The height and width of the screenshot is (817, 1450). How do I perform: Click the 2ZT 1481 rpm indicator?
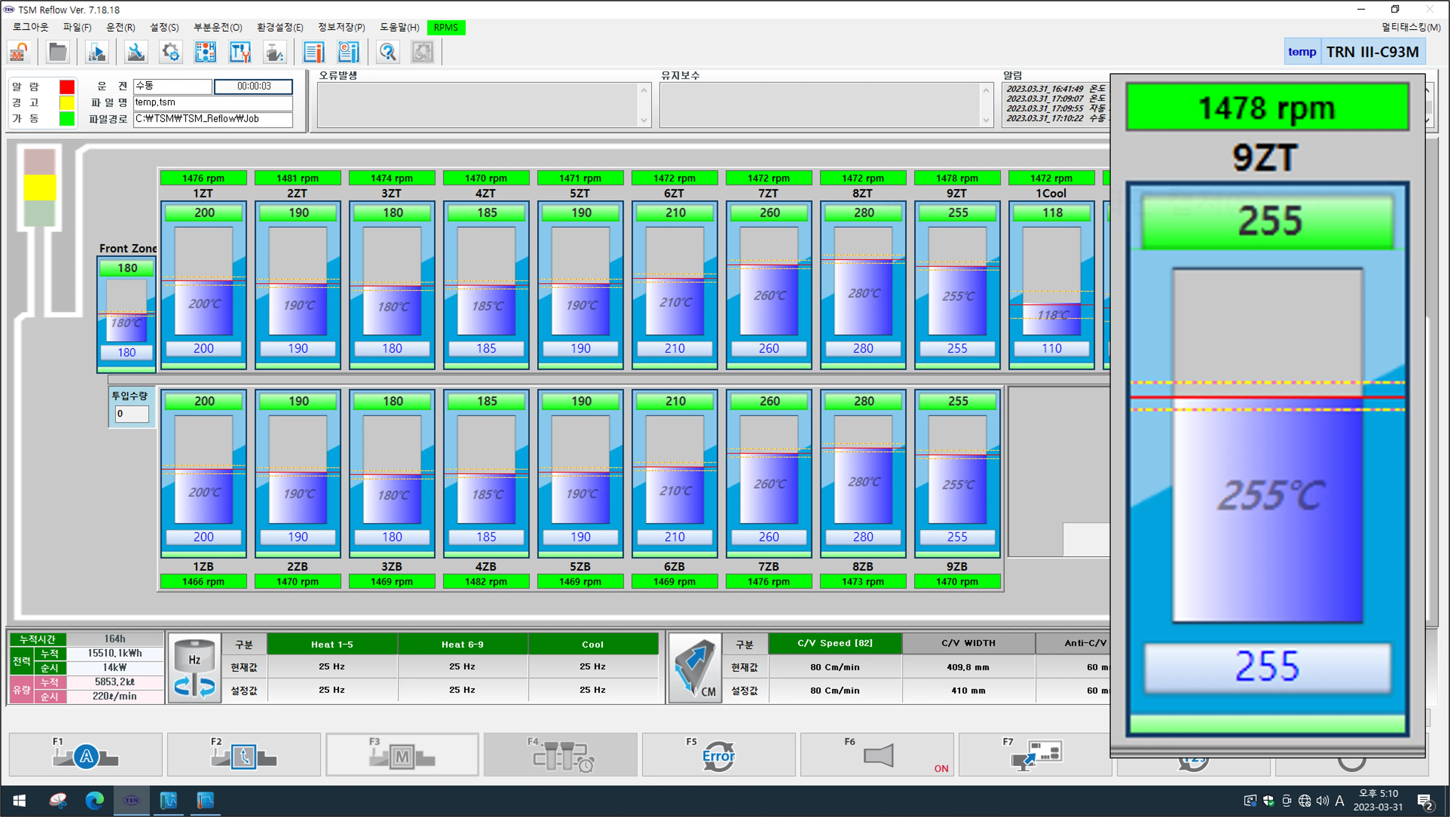[297, 178]
